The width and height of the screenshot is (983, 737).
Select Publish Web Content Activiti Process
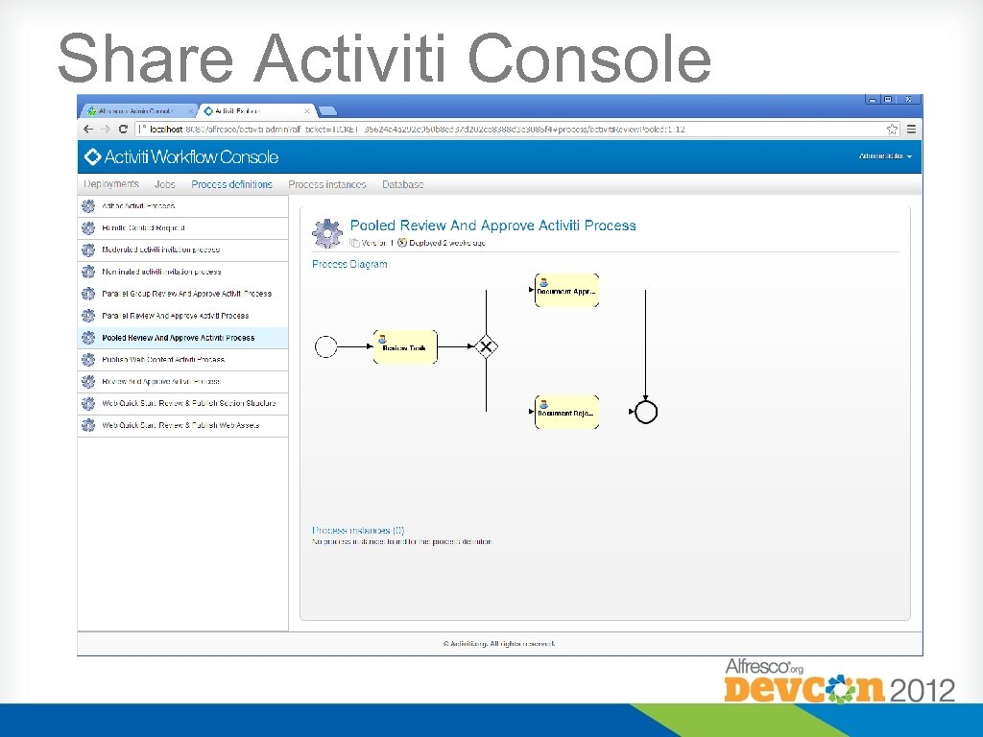(182, 360)
